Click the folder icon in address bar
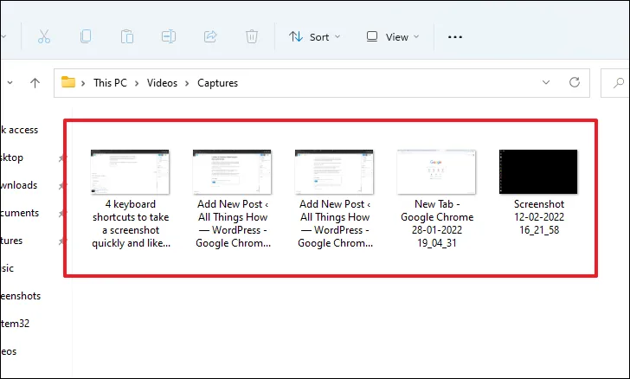Image resolution: width=630 pixels, height=379 pixels. click(67, 83)
